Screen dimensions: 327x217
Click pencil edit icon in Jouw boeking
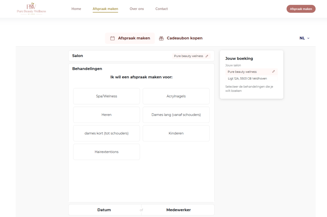273,72
